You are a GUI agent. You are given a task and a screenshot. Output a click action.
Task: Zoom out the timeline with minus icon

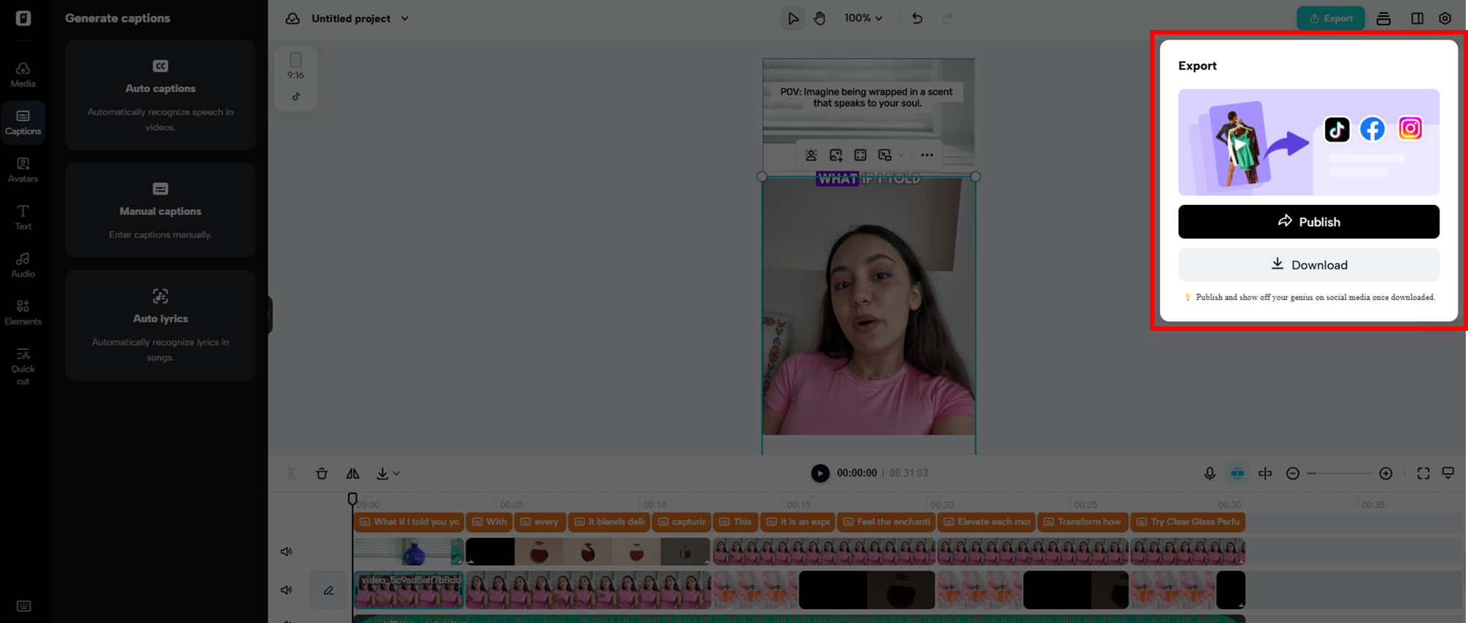1293,474
